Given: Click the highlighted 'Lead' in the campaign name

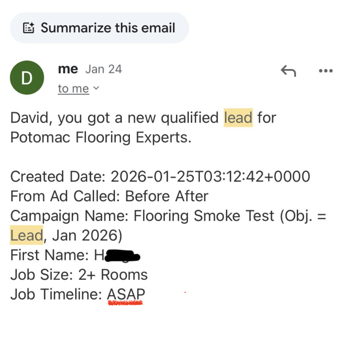Looking at the screenshot, I should click(26, 235).
